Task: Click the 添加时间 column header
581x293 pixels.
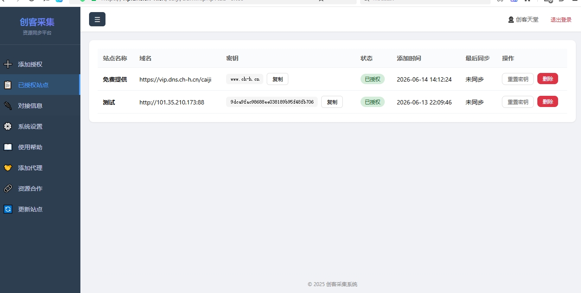Action: pyautogui.click(x=409, y=58)
